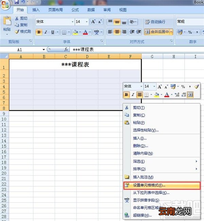Click the Borders icon in ribbon

coord(64,32)
